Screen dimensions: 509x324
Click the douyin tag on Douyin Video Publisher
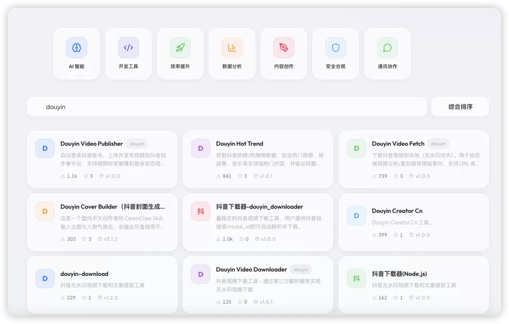(x=137, y=144)
